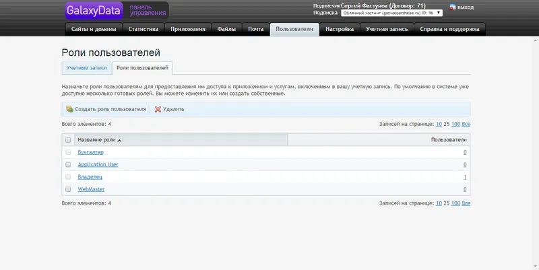
Task: Open the Справка и поддержка menu
Action: (x=449, y=29)
